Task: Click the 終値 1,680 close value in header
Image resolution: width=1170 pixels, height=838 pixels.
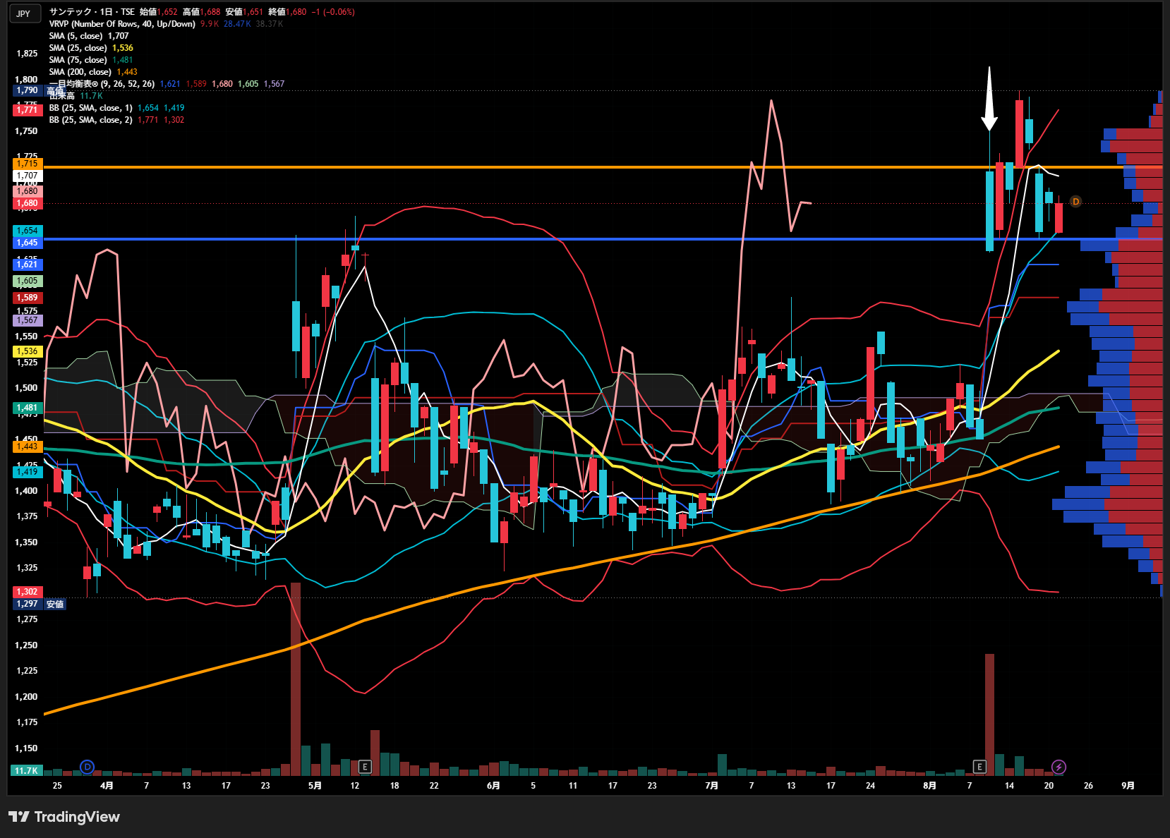Action: point(287,12)
